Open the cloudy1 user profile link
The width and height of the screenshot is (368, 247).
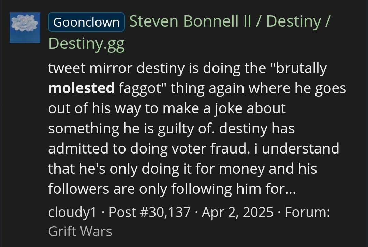click(x=73, y=212)
